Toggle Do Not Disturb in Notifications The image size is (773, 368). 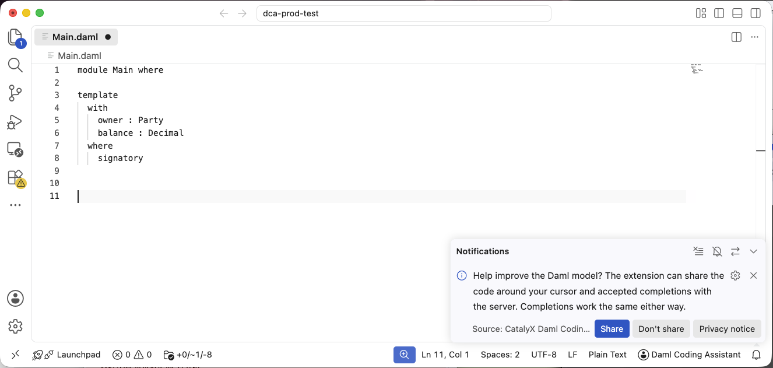pyautogui.click(x=717, y=251)
